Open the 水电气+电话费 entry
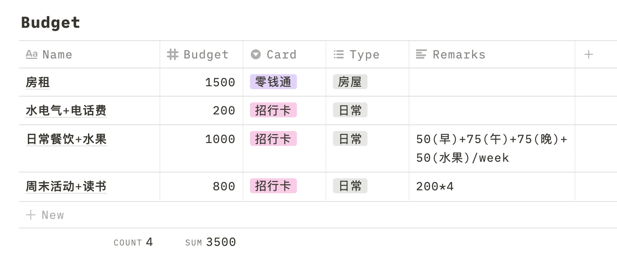 pyautogui.click(x=66, y=111)
